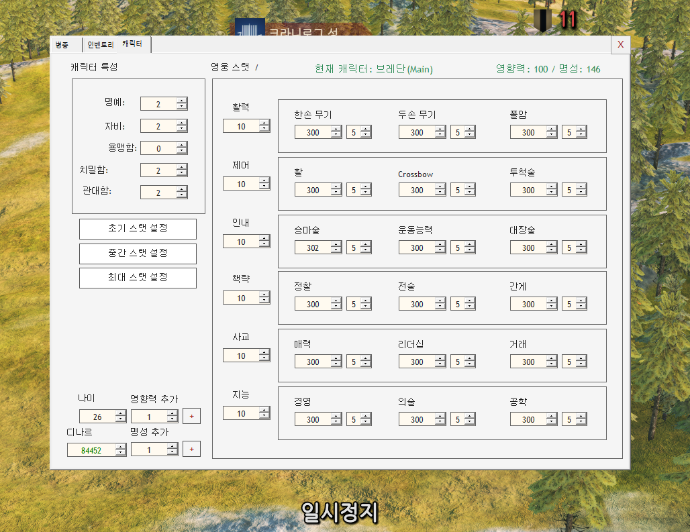Click the 공학 skill value field
Screen dimensions: 690x532
[x=528, y=419]
